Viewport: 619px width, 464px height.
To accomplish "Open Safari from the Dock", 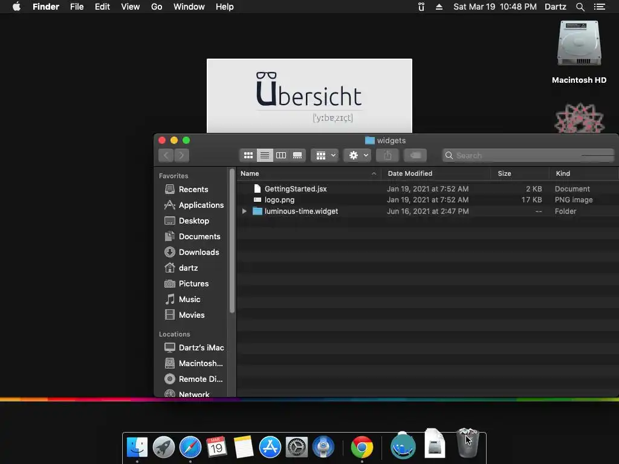I will tap(190, 448).
